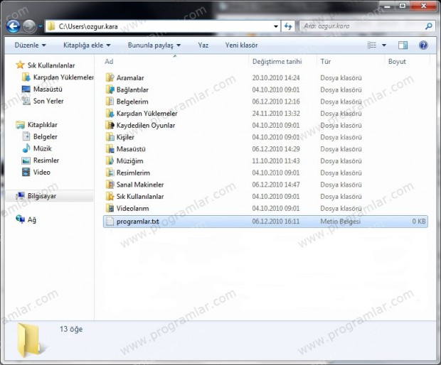Screen dimensions: 441x365
Task: Click the Masaüstü folder icon in file list
Action: [x=110, y=149]
